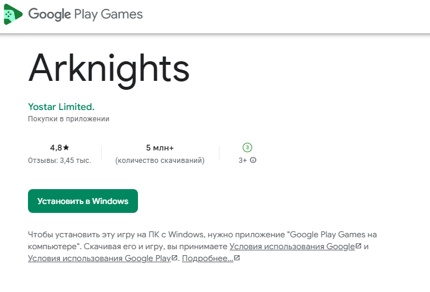Viewport: 430px width, 292px height.
Task: Click the Отзывы: 3,45 тыс. text
Action: [x=59, y=161]
